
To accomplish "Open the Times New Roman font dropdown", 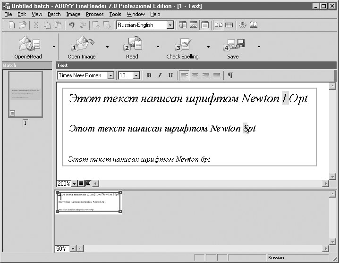I will point(110,75).
